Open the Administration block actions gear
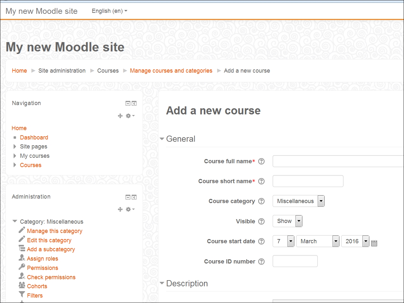 [130, 209]
